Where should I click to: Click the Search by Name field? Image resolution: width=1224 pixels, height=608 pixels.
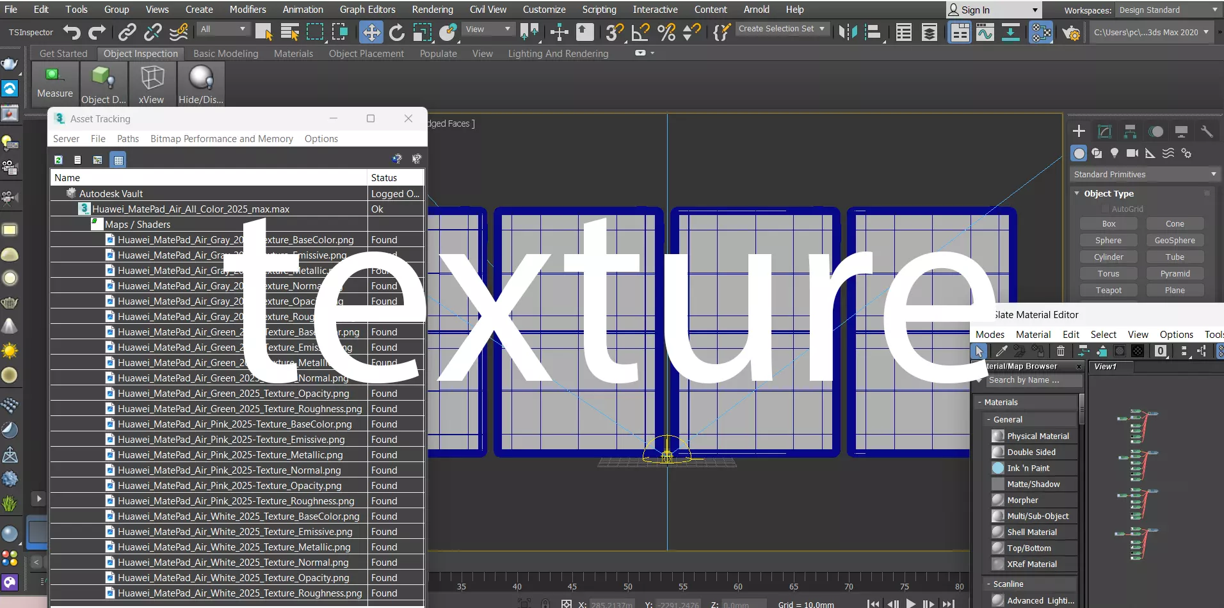pyautogui.click(x=1035, y=380)
